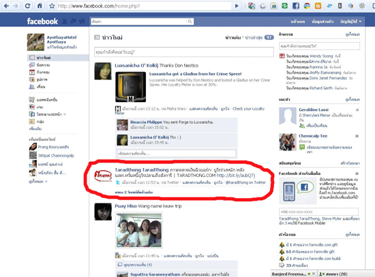Click Luxsanicha got a Gladius headline

pyautogui.click(x=195, y=74)
